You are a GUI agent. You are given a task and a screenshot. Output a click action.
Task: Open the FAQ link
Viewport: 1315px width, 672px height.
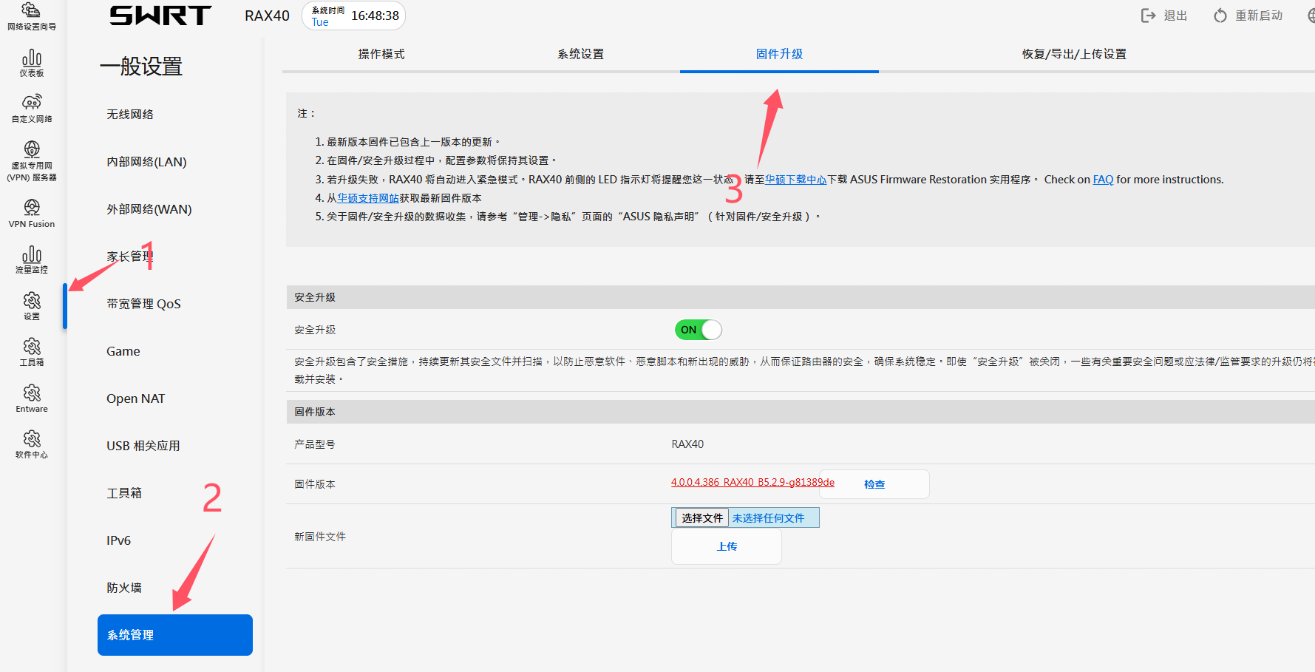coord(1103,180)
